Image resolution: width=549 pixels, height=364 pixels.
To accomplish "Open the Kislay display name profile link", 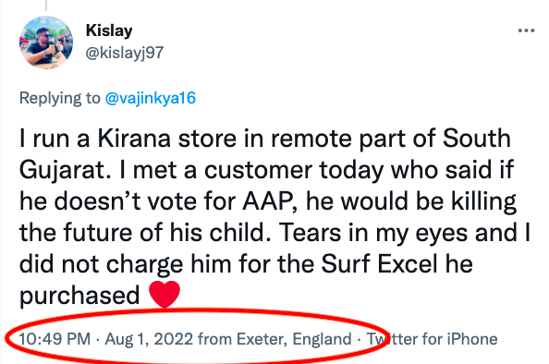I will pyautogui.click(x=109, y=30).
